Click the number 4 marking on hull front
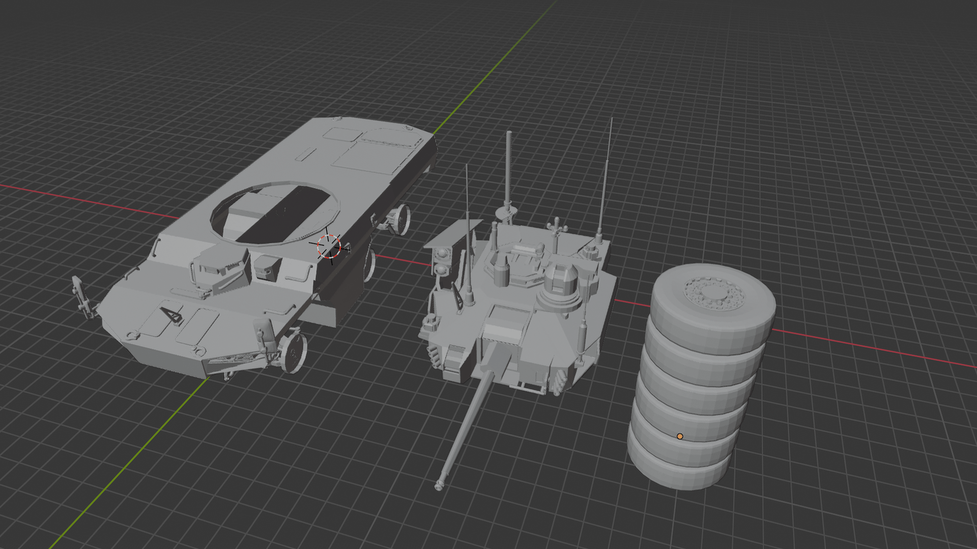Screen dimensions: 977x549 coord(172,316)
